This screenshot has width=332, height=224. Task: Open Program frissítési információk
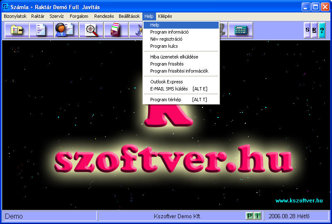(181, 71)
